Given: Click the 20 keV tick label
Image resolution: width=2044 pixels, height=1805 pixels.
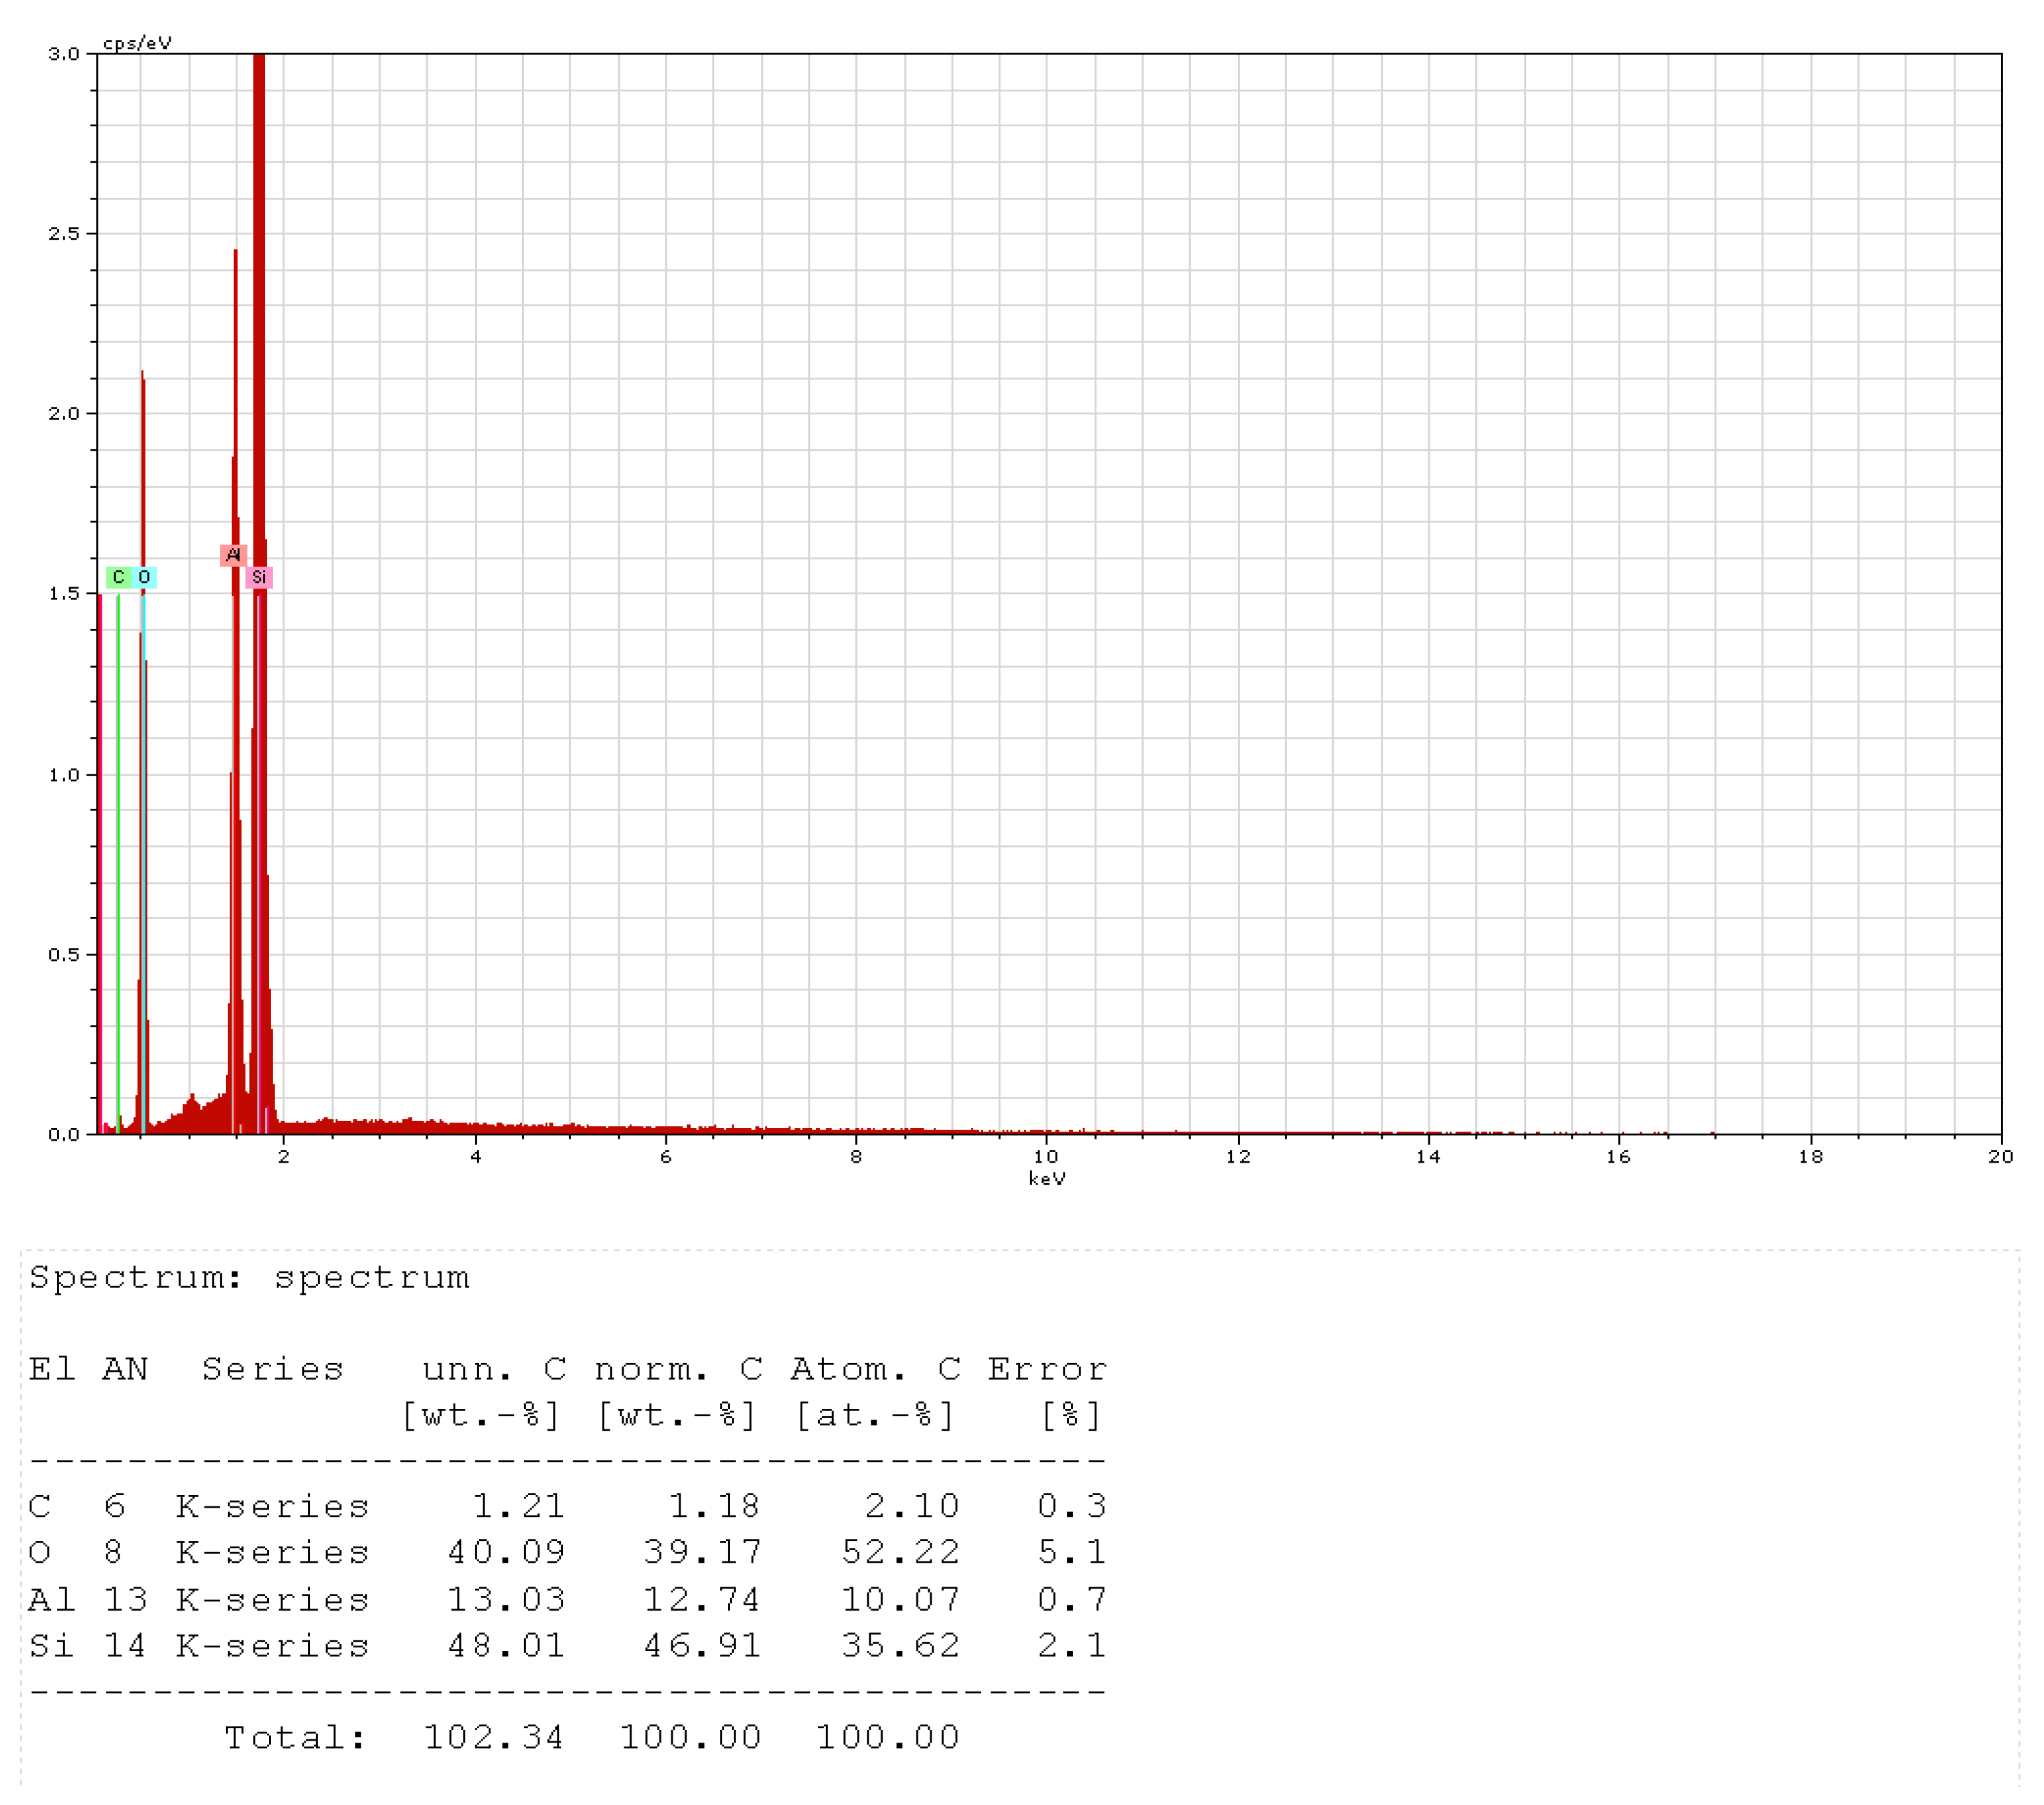Looking at the screenshot, I should (x=2000, y=1157).
